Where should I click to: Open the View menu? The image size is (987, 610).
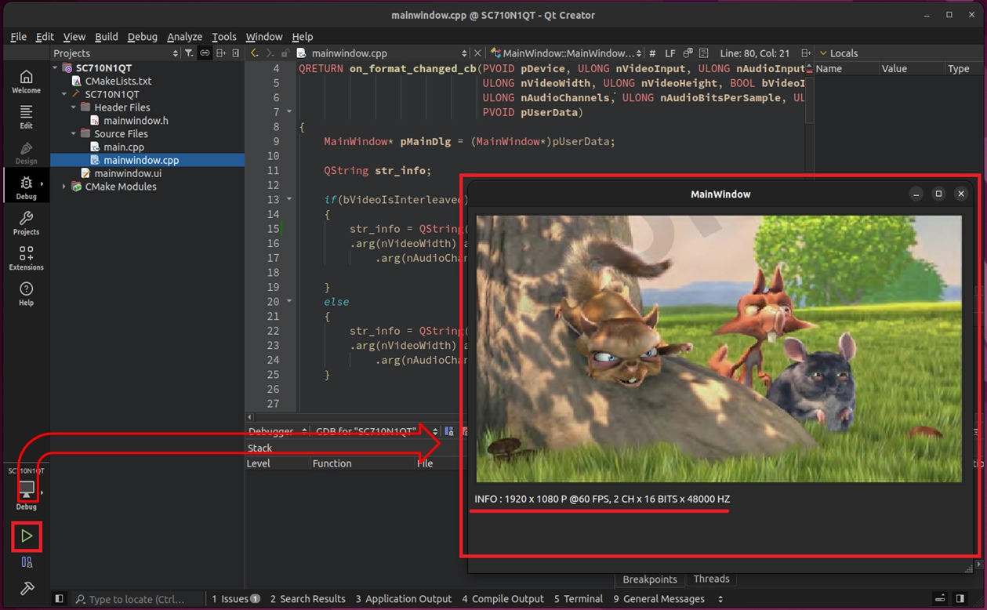point(74,37)
